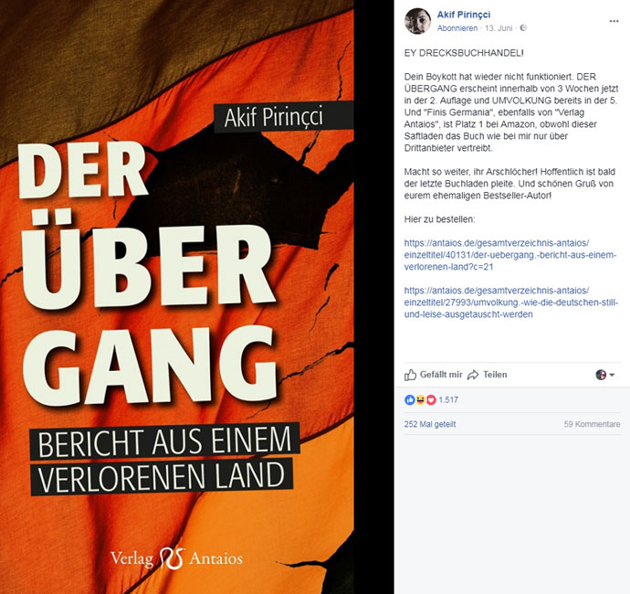The image size is (630, 594).
Task: Click the globe public-visibility icon
Action: [x=523, y=28]
